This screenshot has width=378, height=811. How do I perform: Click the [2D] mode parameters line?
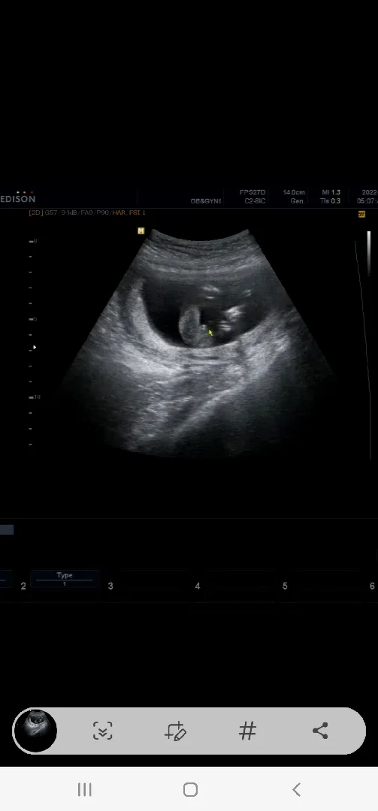(x=87, y=213)
